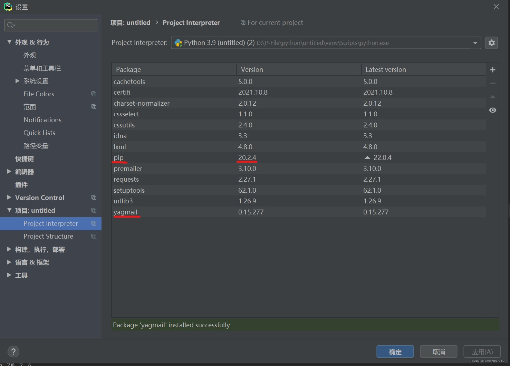510x366 pixels.
Task: Select Project Interpreter in tree
Action: click(x=51, y=223)
